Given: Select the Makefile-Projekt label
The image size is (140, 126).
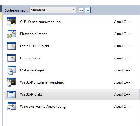Looking at the screenshot, I should point(33,70).
